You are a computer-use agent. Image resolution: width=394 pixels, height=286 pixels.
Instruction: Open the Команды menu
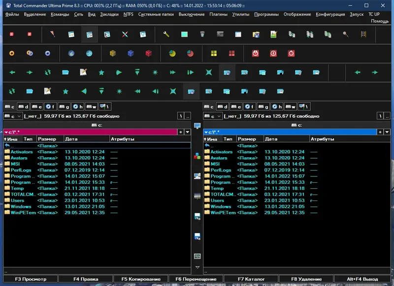click(x=60, y=14)
